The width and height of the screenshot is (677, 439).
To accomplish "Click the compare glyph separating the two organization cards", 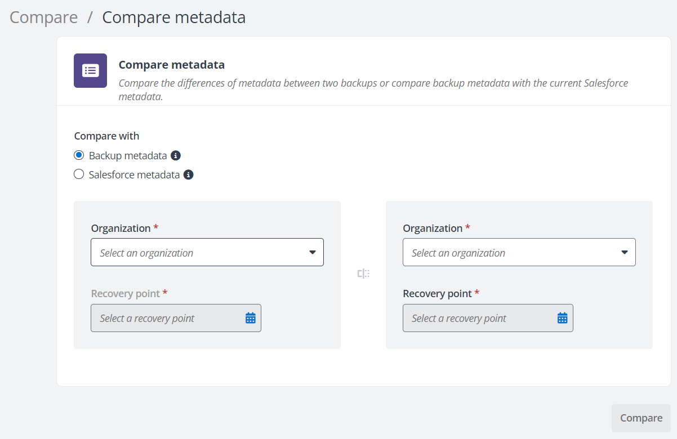I will [x=363, y=274].
